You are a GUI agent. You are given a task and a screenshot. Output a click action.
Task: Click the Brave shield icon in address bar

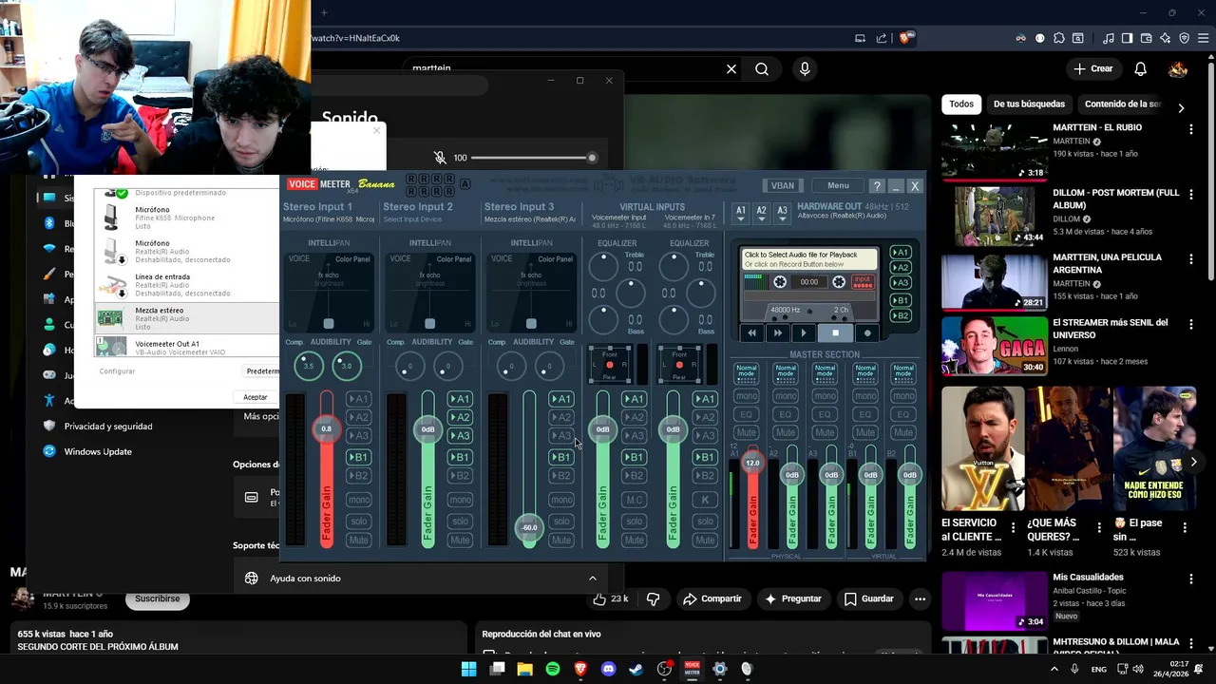coord(905,38)
